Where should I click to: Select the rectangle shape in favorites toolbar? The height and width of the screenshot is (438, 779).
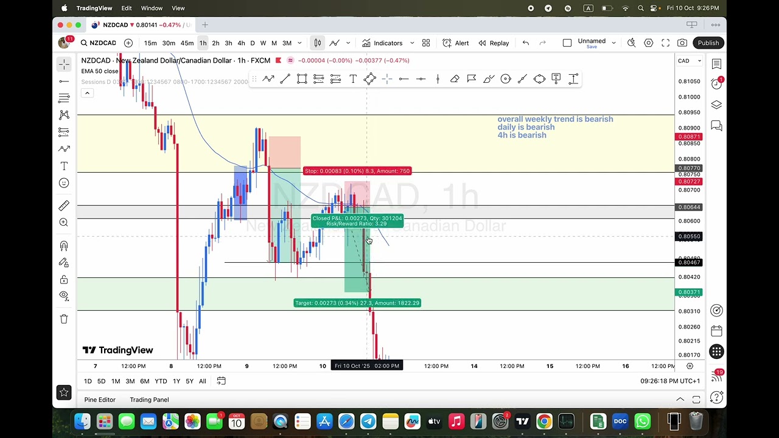302,79
